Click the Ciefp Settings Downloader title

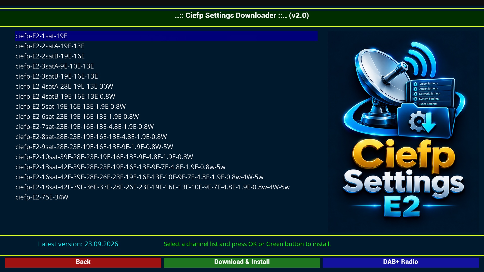point(242,15)
